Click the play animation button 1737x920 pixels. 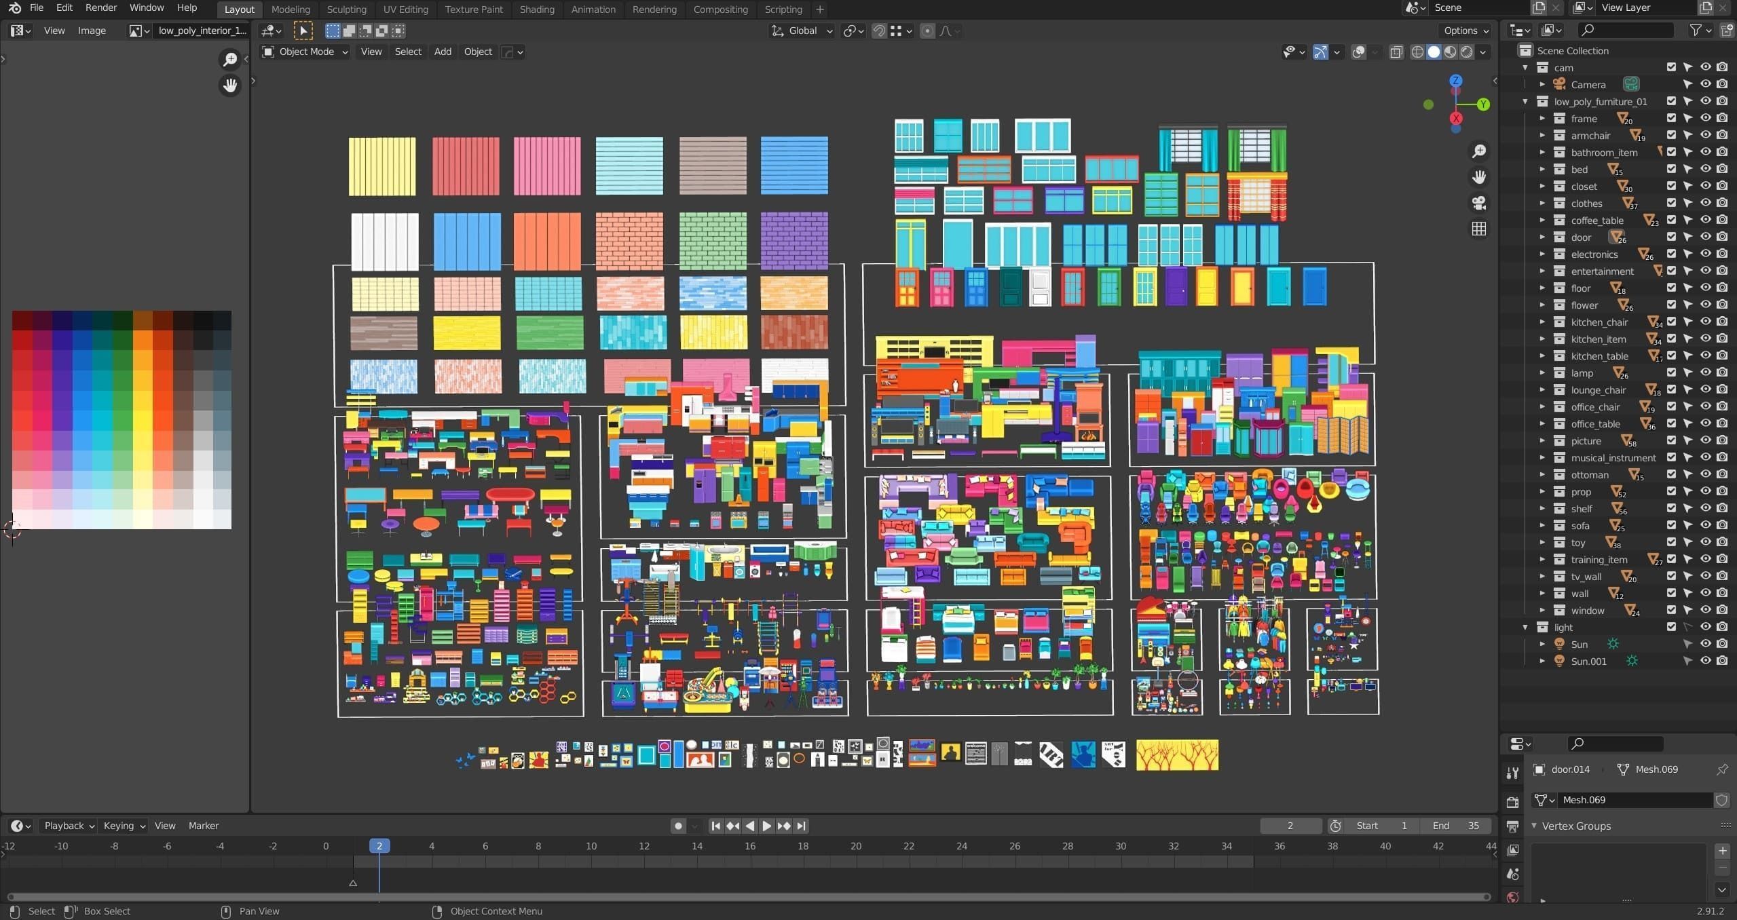pos(766,826)
